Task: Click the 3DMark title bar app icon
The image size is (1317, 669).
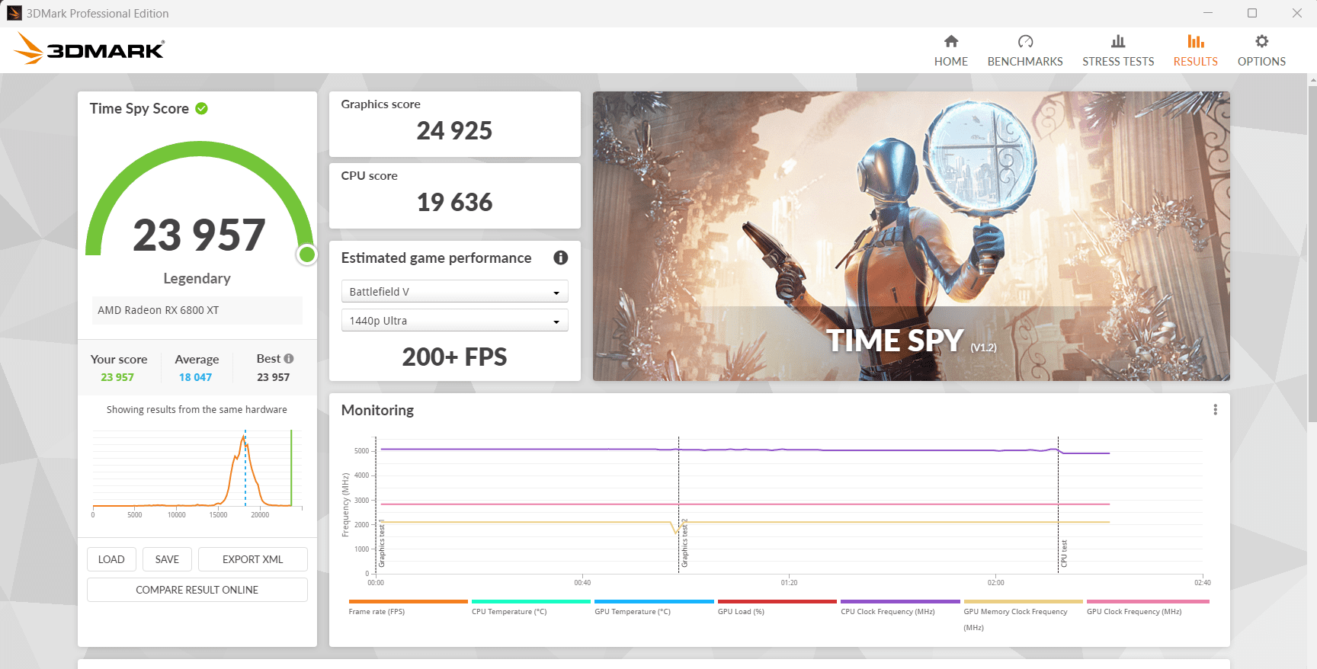Action: coord(14,13)
